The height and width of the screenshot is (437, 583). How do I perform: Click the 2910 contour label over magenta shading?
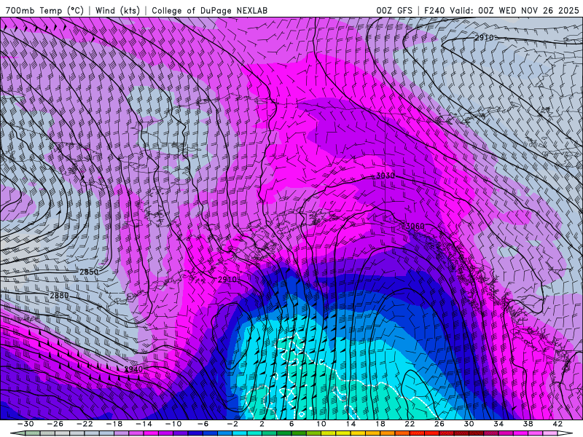(x=227, y=280)
